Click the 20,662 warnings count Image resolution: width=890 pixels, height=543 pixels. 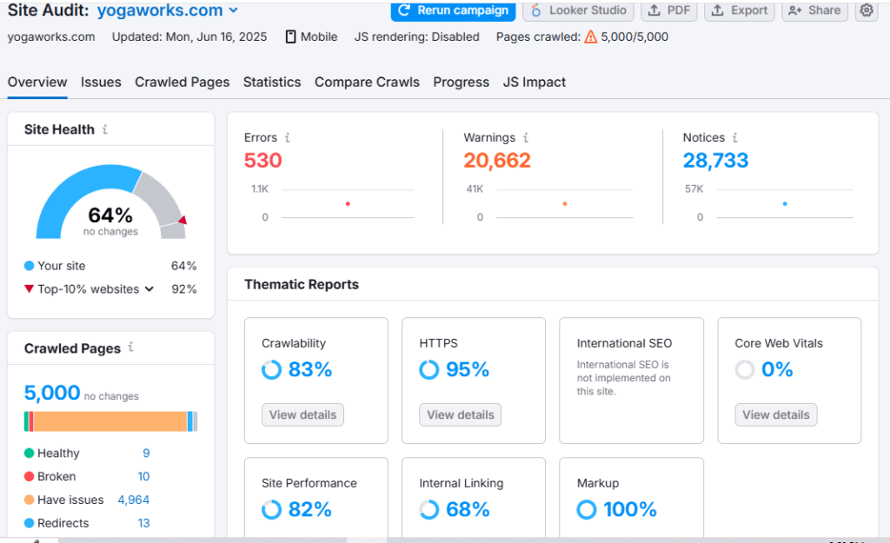[x=497, y=161]
